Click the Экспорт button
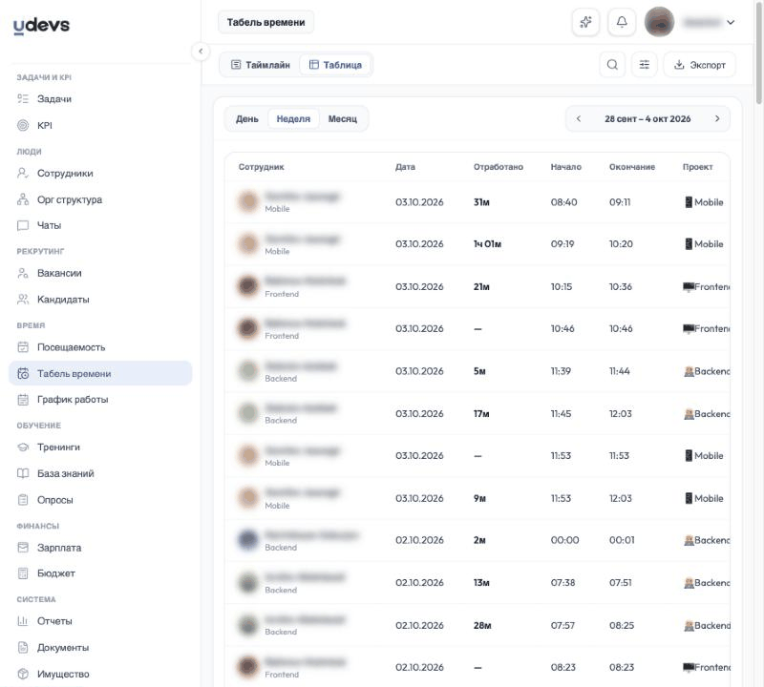The width and height of the screenshot is (764, 687). pyautogui.click(x=699, y=65)
